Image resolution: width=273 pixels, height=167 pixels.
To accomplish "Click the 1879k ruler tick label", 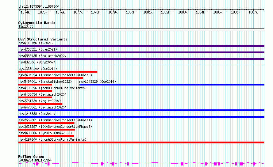I will tap(113, 12).
